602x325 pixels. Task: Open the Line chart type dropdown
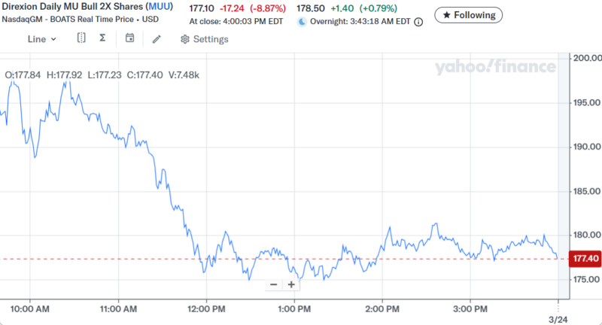(41, 39)
